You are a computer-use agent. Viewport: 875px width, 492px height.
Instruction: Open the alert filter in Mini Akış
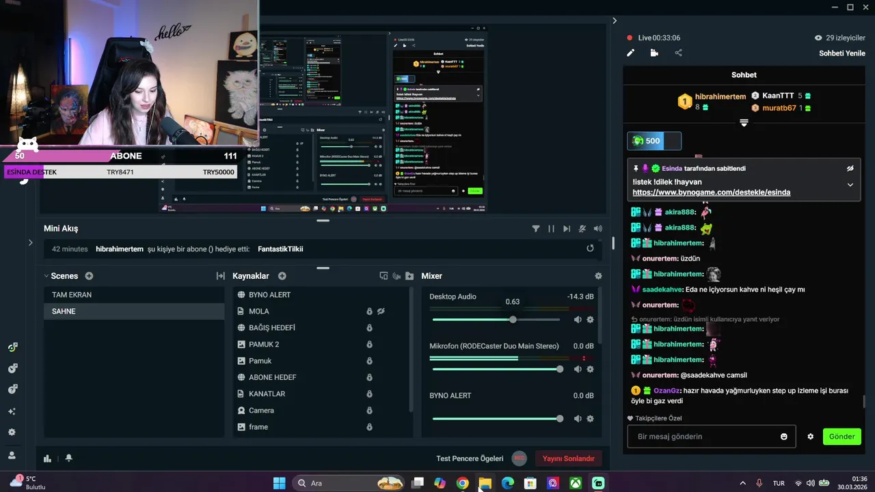point(536,229)
